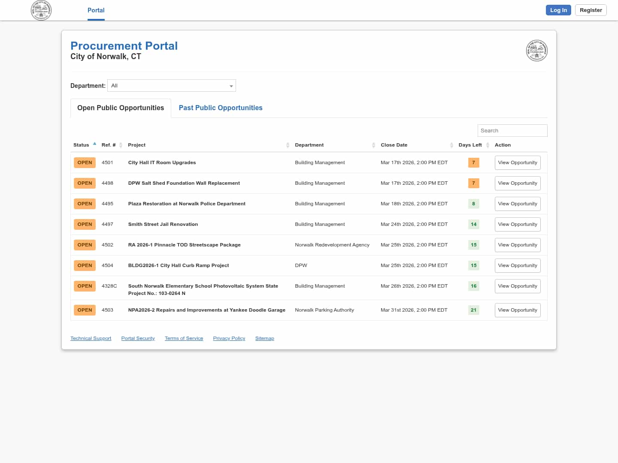Select the Open Public Opportunities tab
Viewport: 618px width, 463px height.
pos(121,108)
